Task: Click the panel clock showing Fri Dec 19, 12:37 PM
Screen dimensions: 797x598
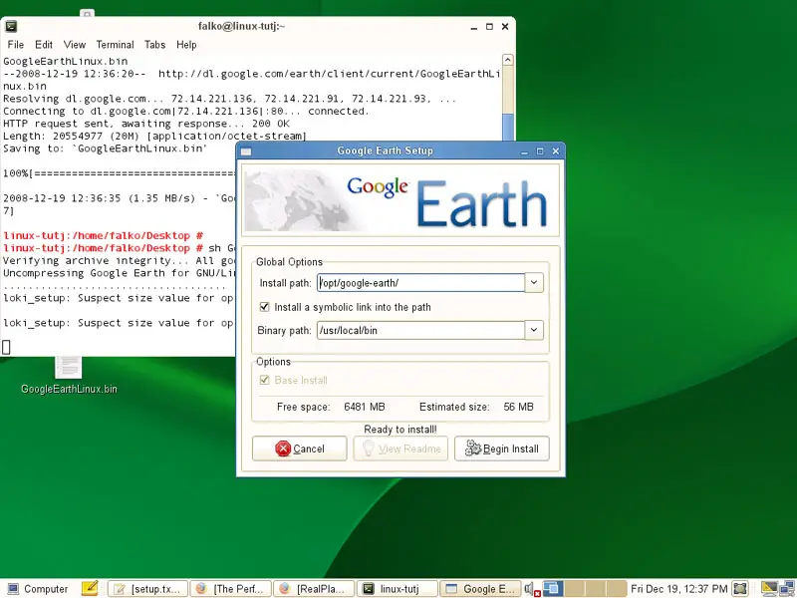Action: click(679, 589)
